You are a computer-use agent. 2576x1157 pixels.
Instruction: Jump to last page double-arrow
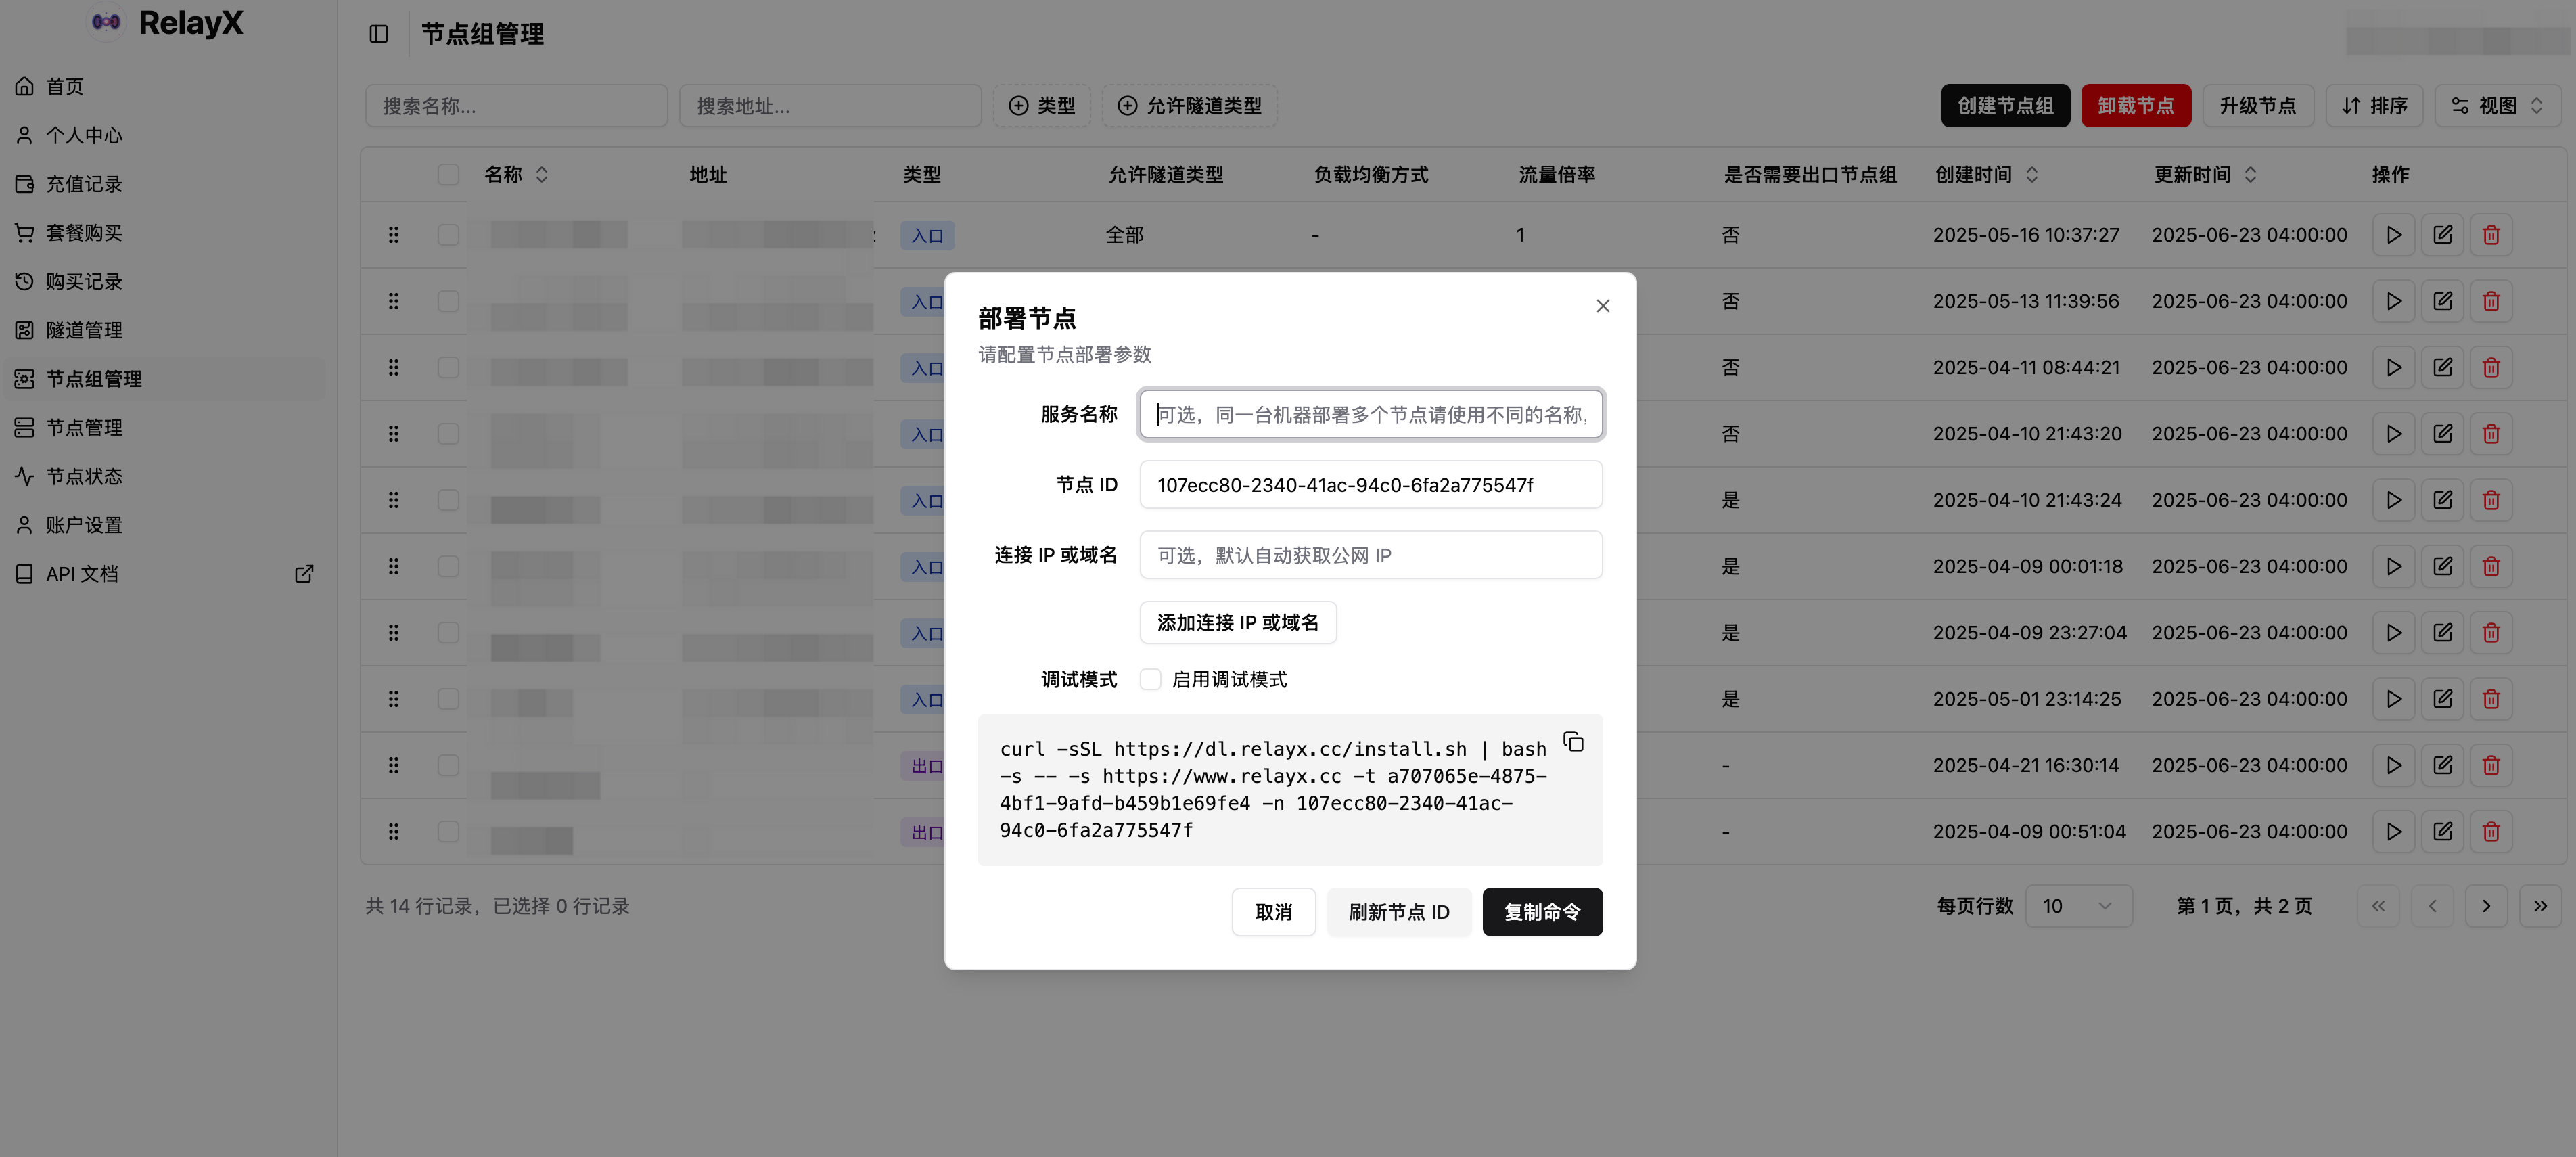point(2540,906)
